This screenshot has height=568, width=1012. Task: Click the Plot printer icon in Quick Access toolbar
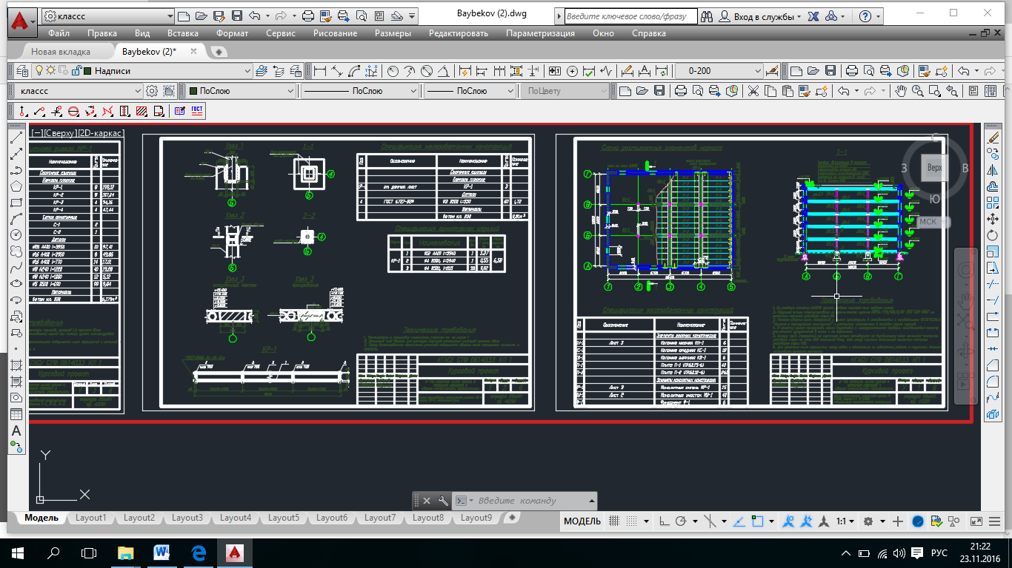point(309,16)
